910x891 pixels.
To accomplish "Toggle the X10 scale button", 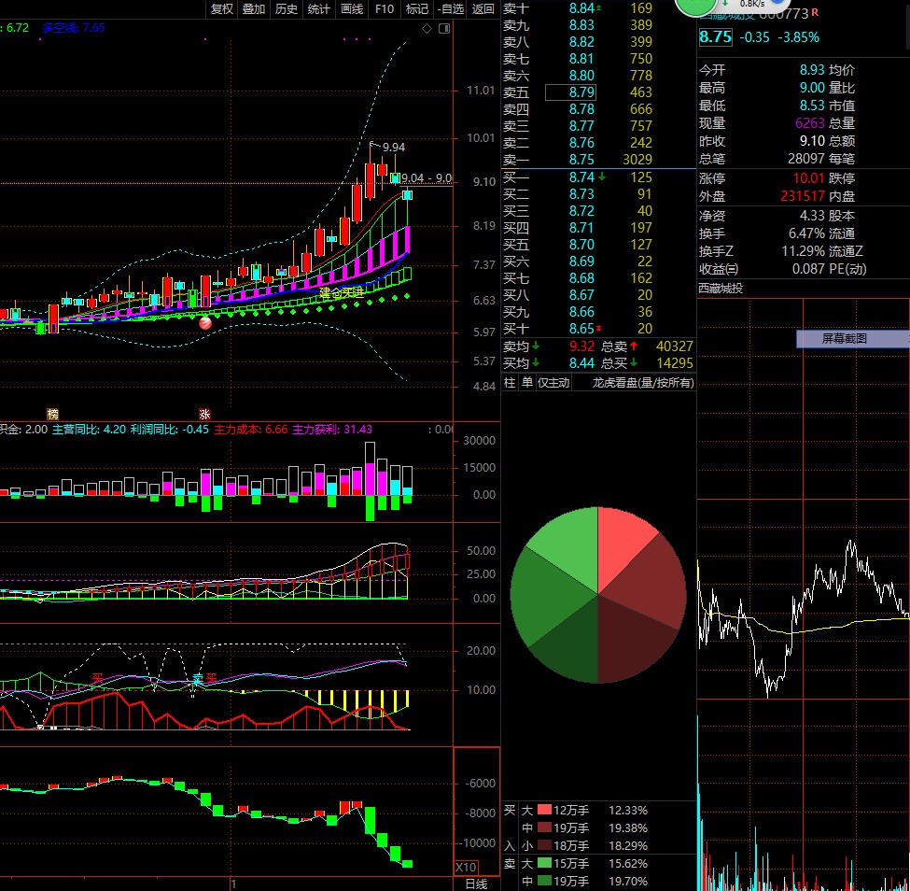I will tap(466, 868).
